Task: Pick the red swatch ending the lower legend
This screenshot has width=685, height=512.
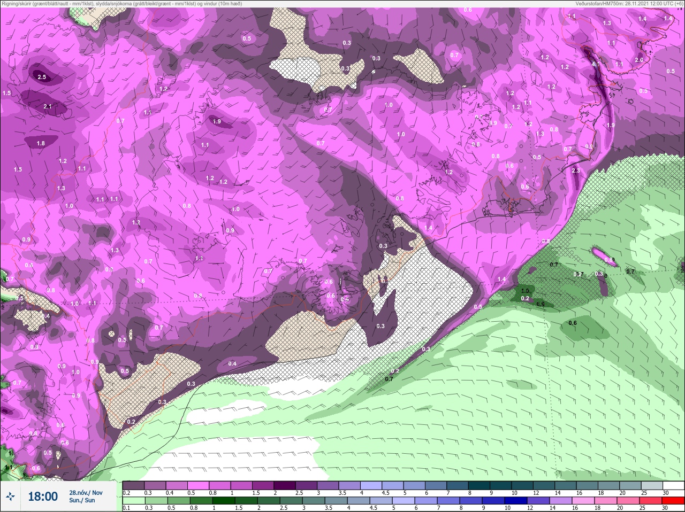Action: click(x=673, y=501)
